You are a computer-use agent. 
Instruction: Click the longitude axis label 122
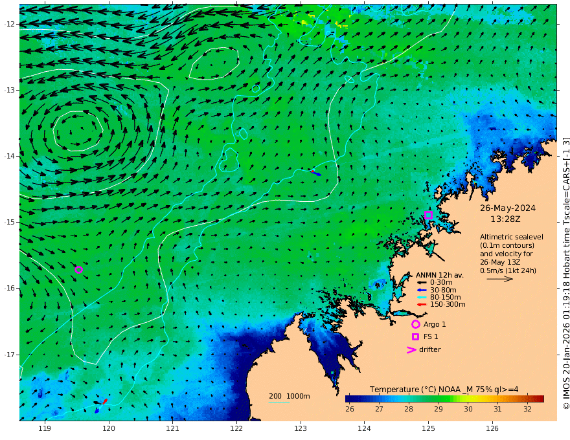[236, 428]
